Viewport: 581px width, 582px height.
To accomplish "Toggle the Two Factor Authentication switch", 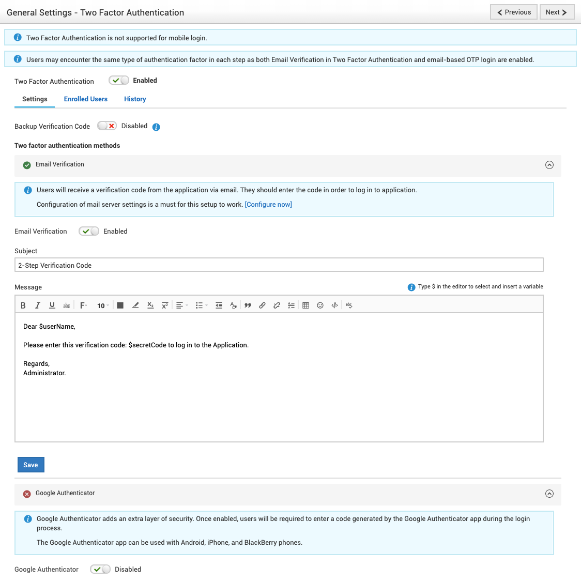I will (119, 81).
